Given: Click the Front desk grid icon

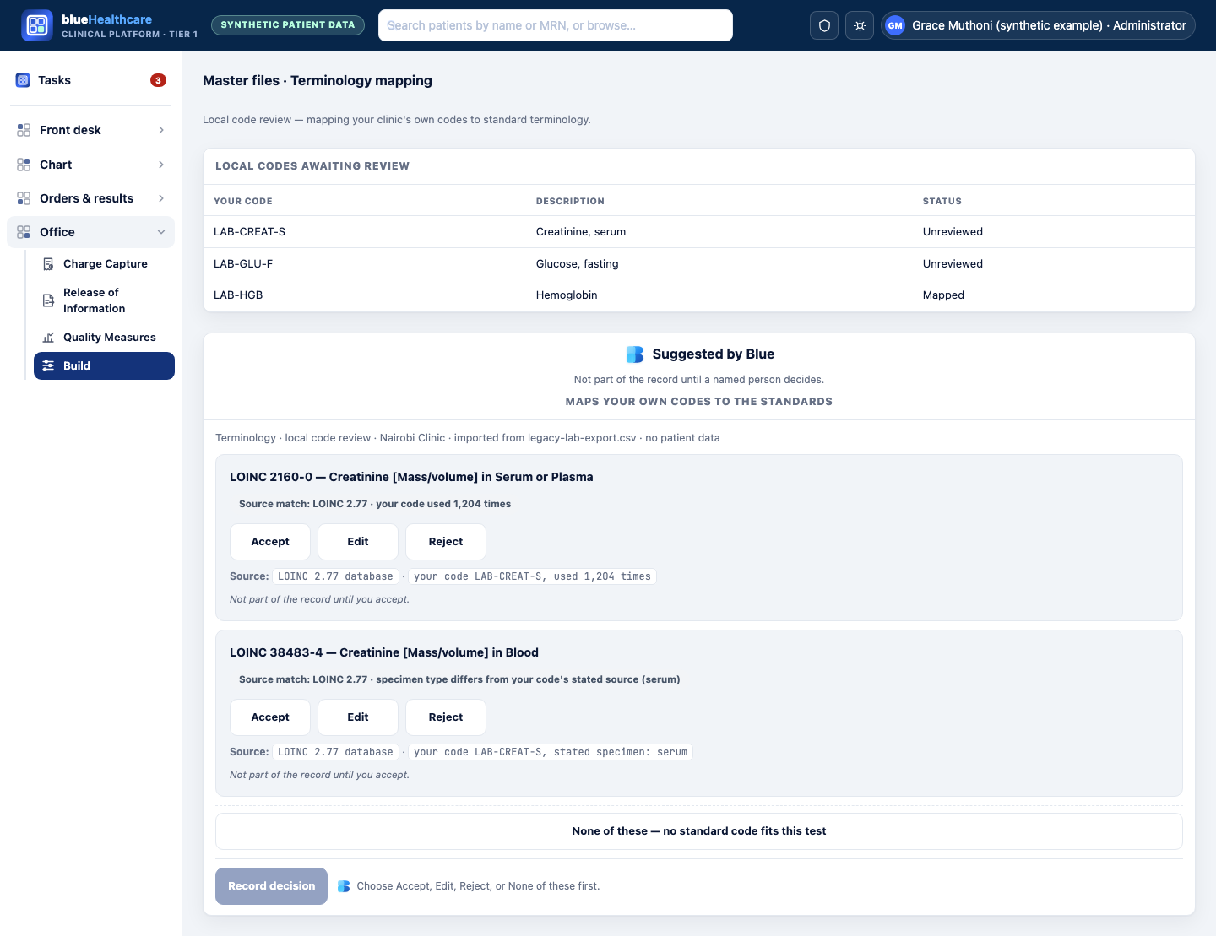Looking at the screenshot, I should pyautogui.click(x=24, y=130).
